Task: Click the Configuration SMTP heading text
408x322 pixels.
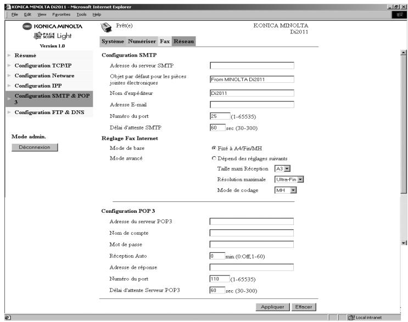Action: click(129, 55)
